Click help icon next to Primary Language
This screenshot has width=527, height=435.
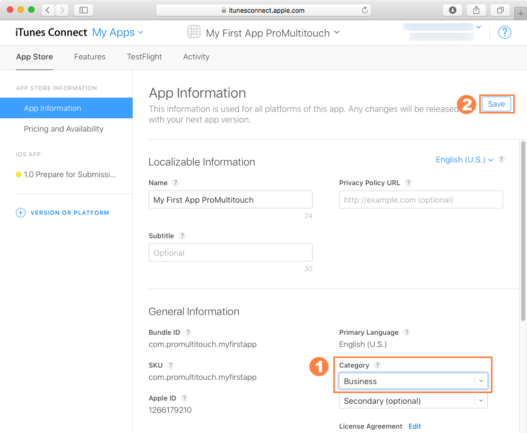[x=407, y=332]
